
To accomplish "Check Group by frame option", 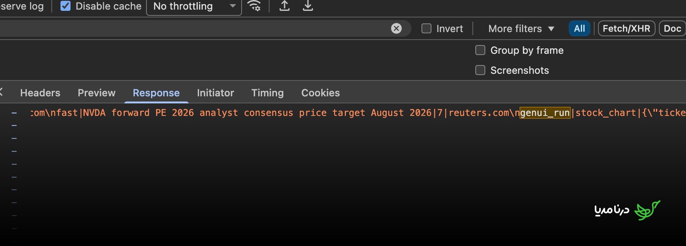I will [480, 50].
